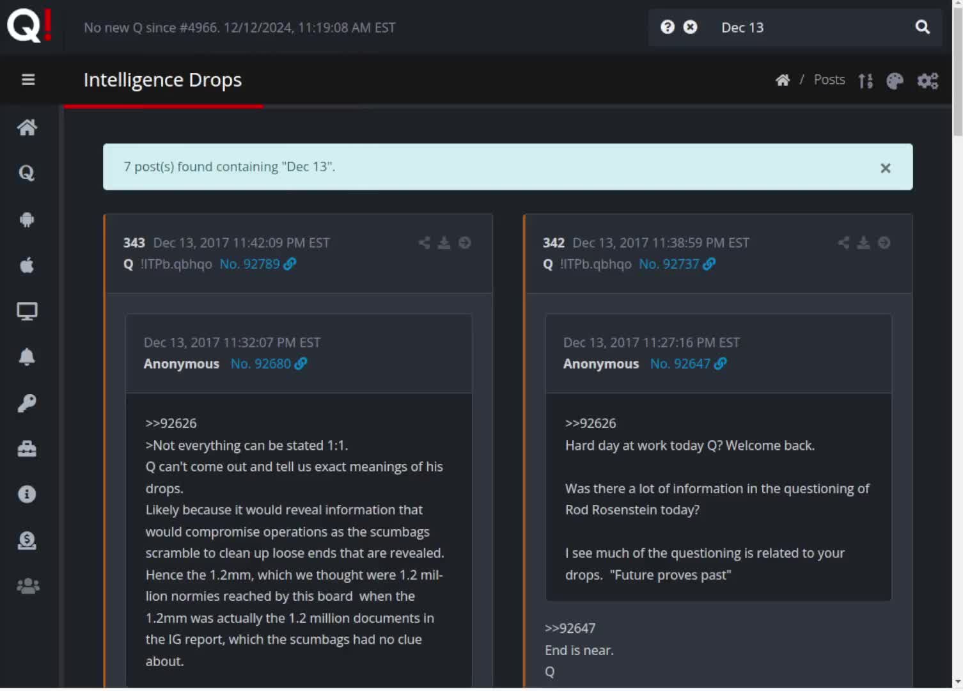Share post 343
Viewport: 963px width, 691px height.
(x=424, y=242)
